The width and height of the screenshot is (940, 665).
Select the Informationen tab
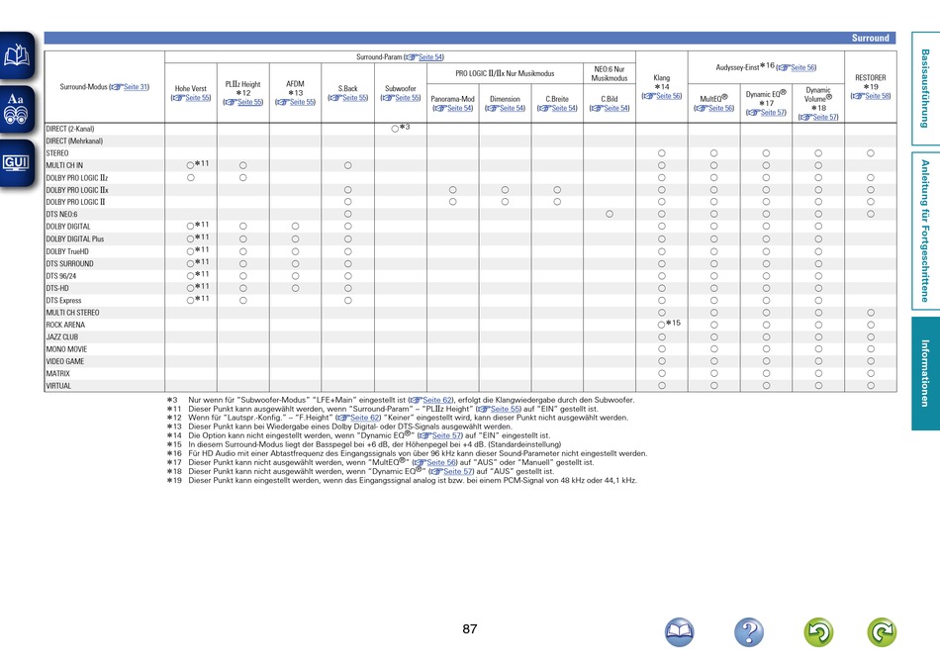pyautogui.click(x=925, y=373)
